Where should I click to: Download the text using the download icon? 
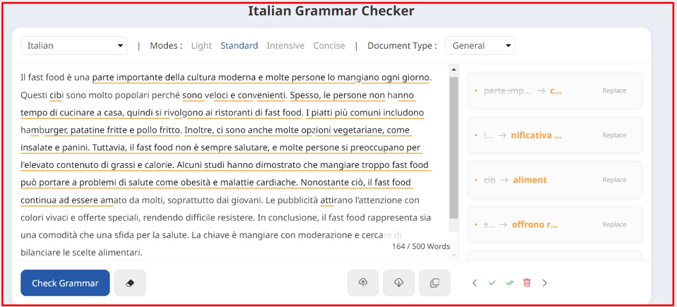point(399,282)
